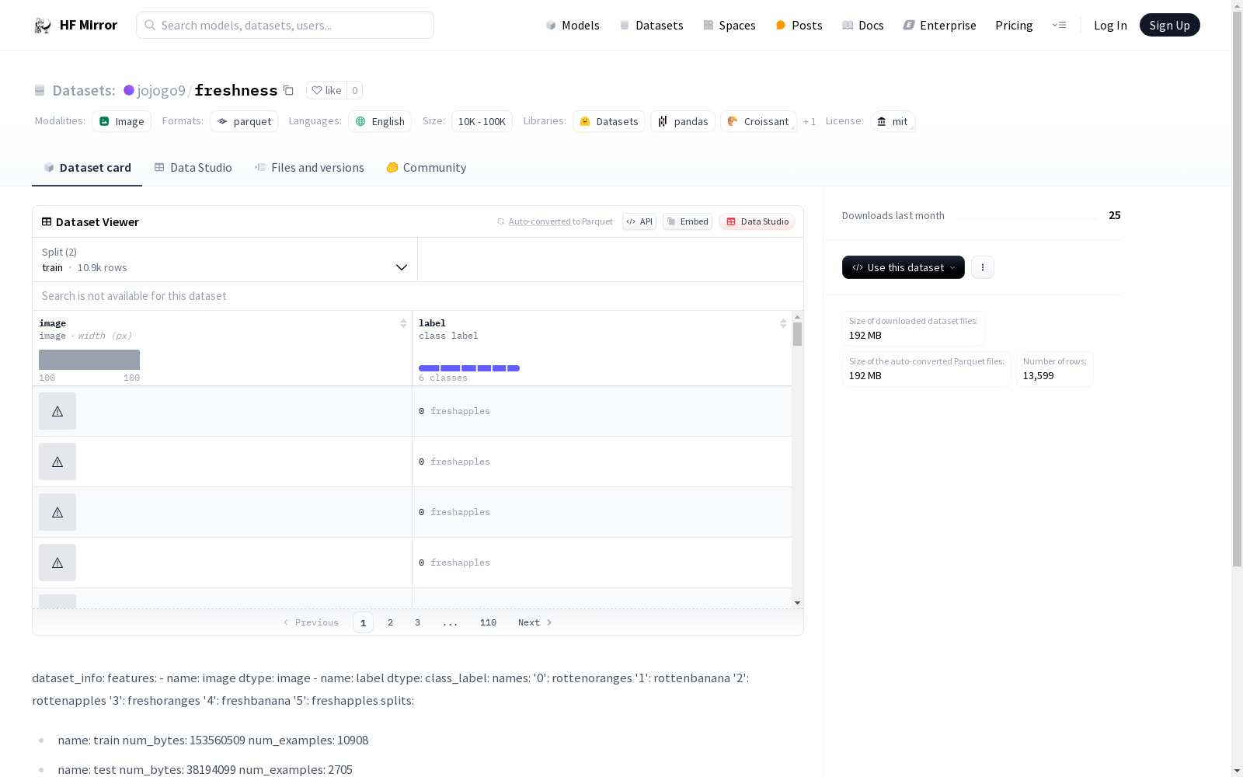Click the Datasets breadcrumb icon
1243x777 pixels.
(x=40, y=90)
